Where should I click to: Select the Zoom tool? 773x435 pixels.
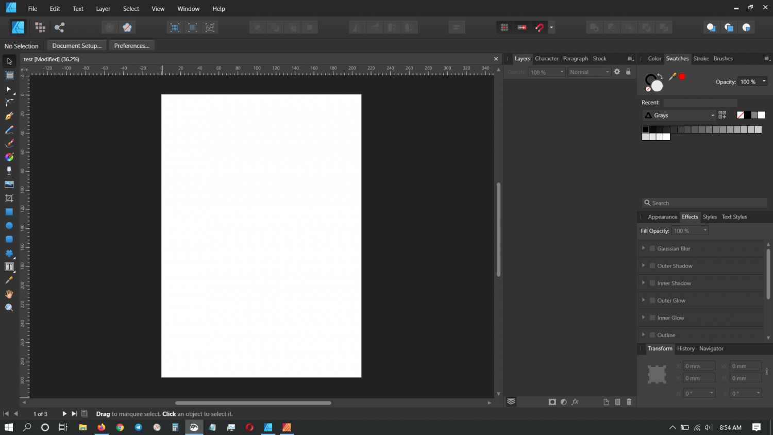tap(9, 307)
